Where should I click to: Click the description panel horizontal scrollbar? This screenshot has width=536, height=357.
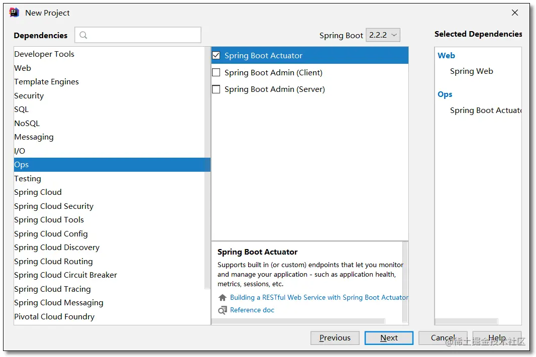point(298,321)
